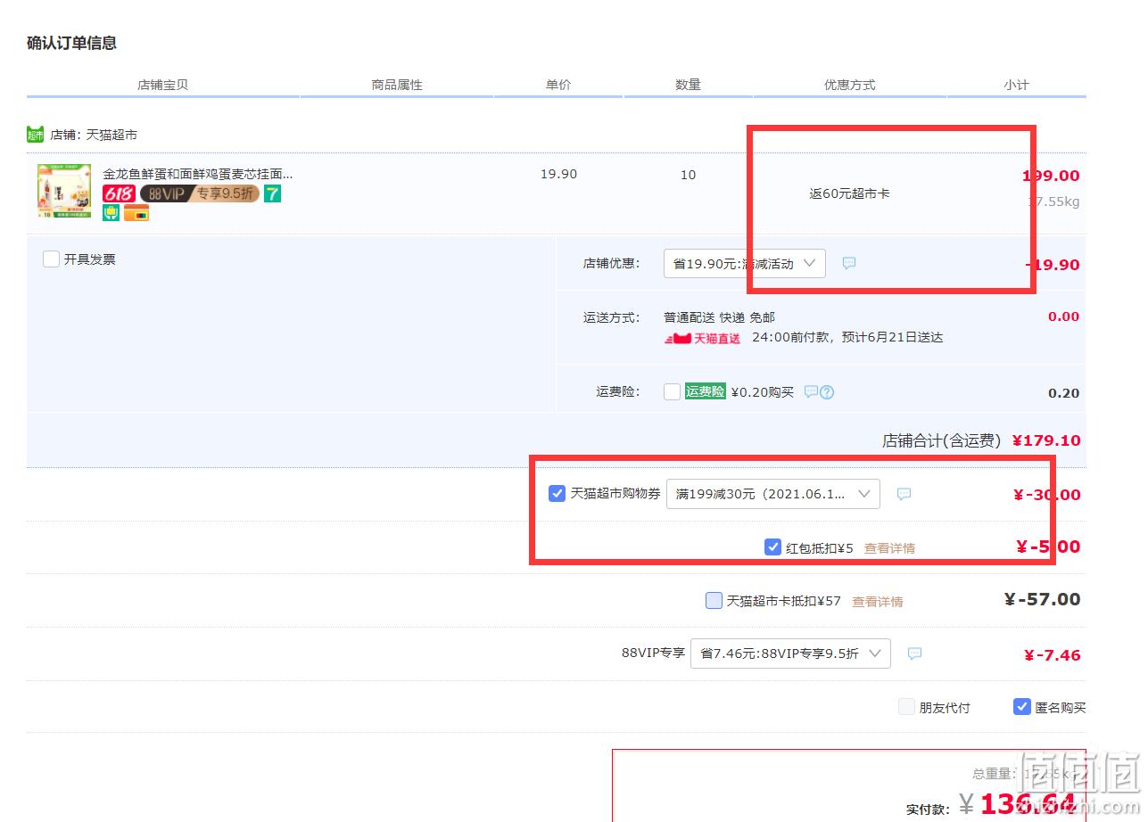Enable the 运费险 insurance checkbox
This screenshot has height=822, width=1148.
(x=673, y=391)
